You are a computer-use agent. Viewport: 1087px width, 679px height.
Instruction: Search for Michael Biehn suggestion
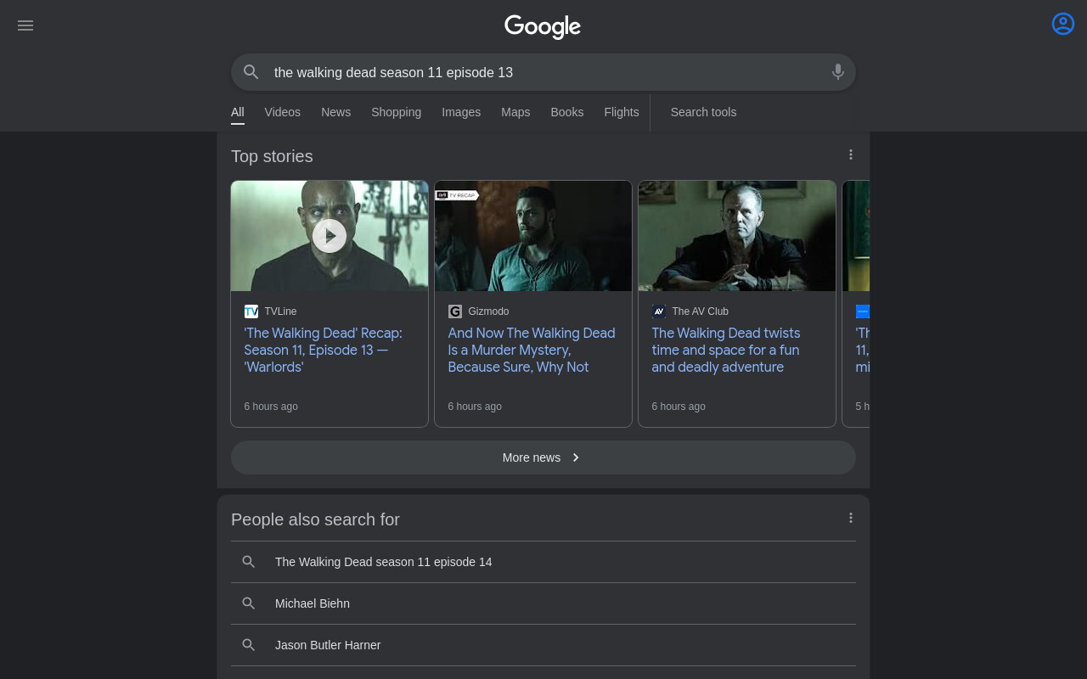coord(543,603)
